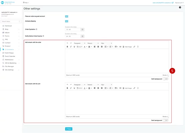Expand Product in the sidebar menu
The width and height of the screenshot is (185, 133).
(x=11, y=46)
